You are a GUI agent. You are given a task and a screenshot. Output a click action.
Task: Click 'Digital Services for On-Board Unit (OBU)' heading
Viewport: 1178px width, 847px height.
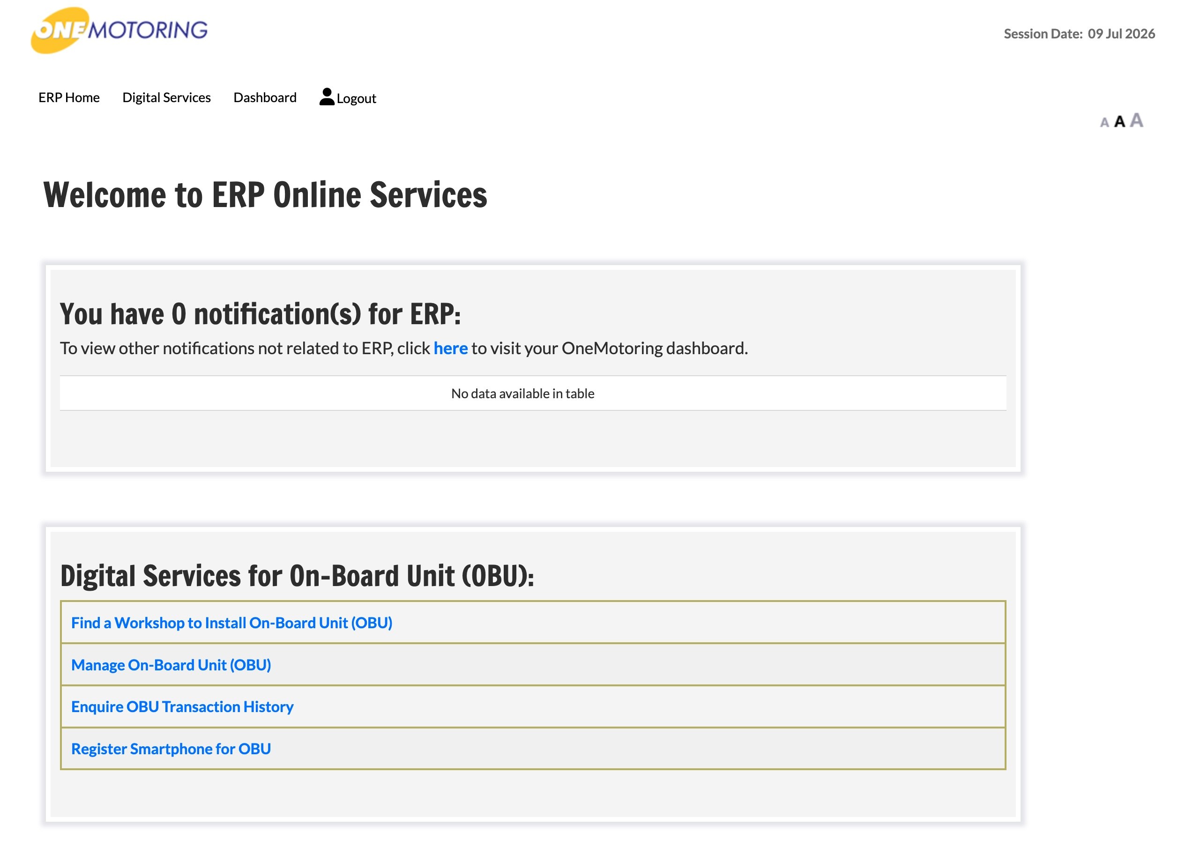[297, 576]
